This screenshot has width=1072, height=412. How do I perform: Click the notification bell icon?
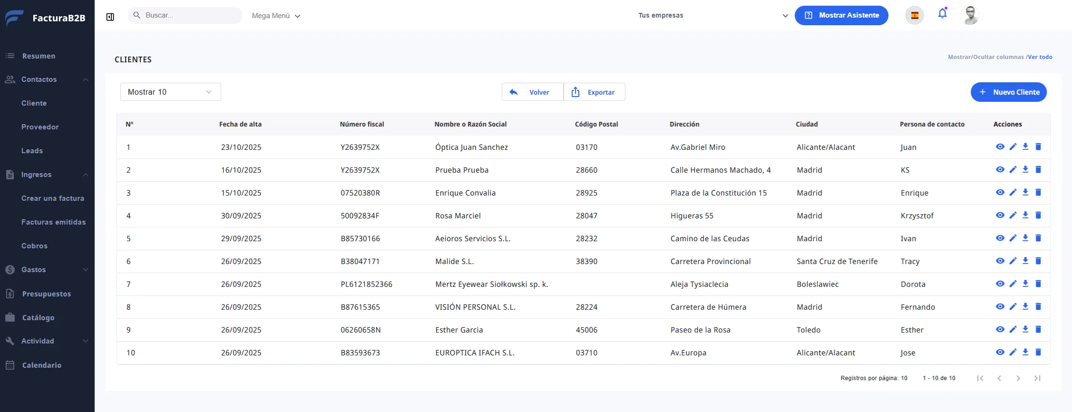[942, 14]
